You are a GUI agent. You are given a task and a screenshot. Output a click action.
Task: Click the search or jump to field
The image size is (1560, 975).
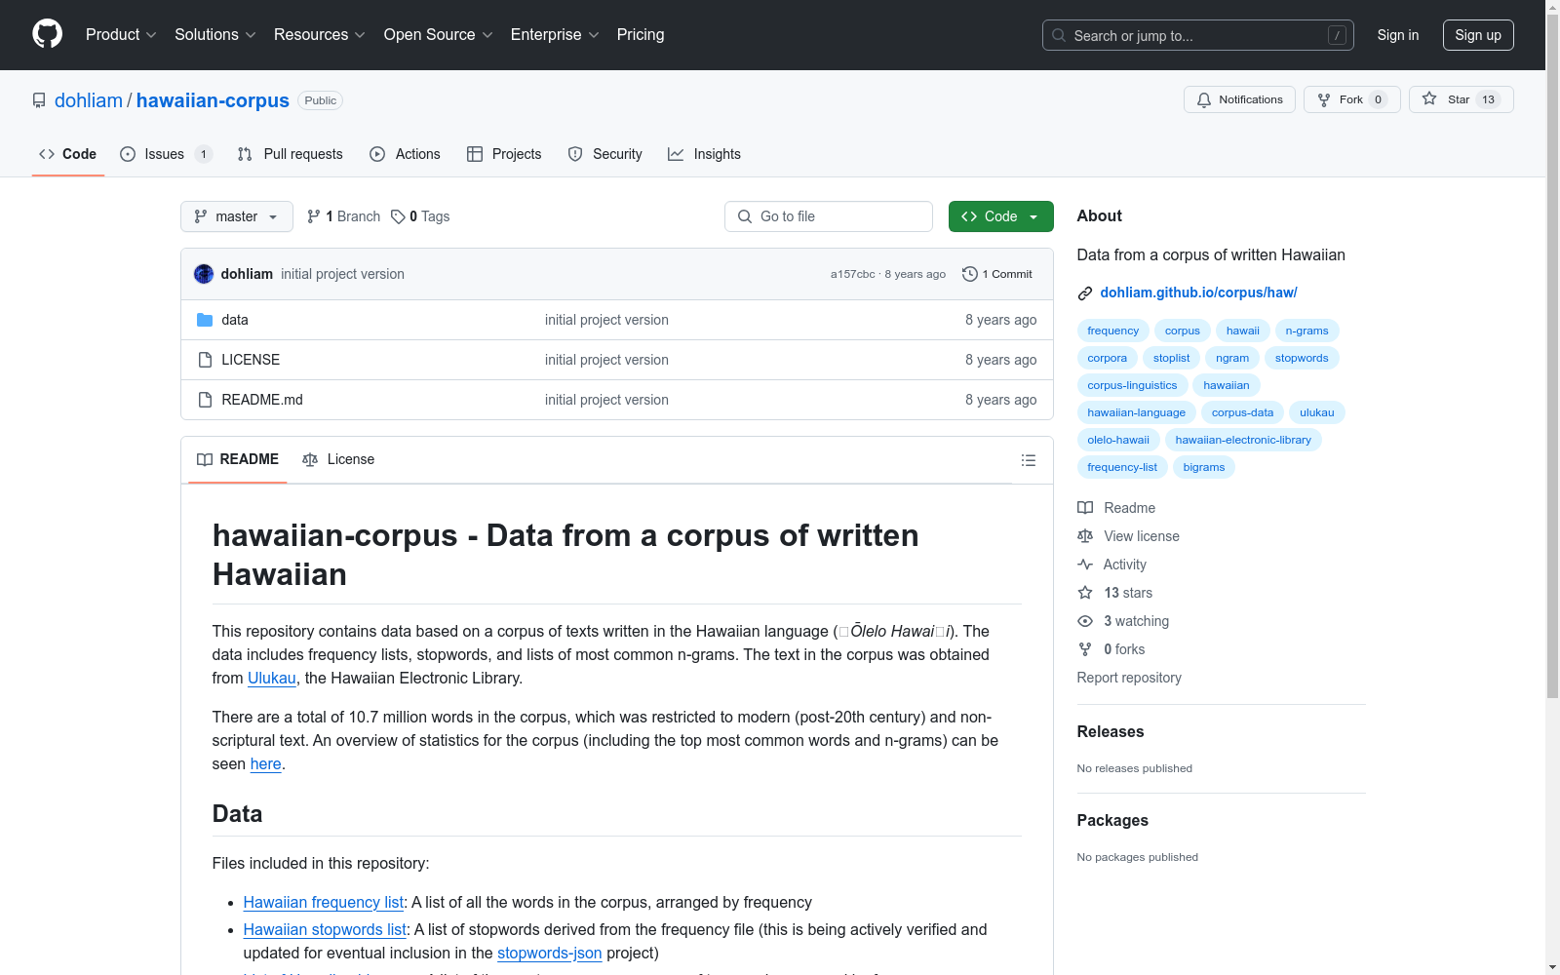[x=1198, y=35]
